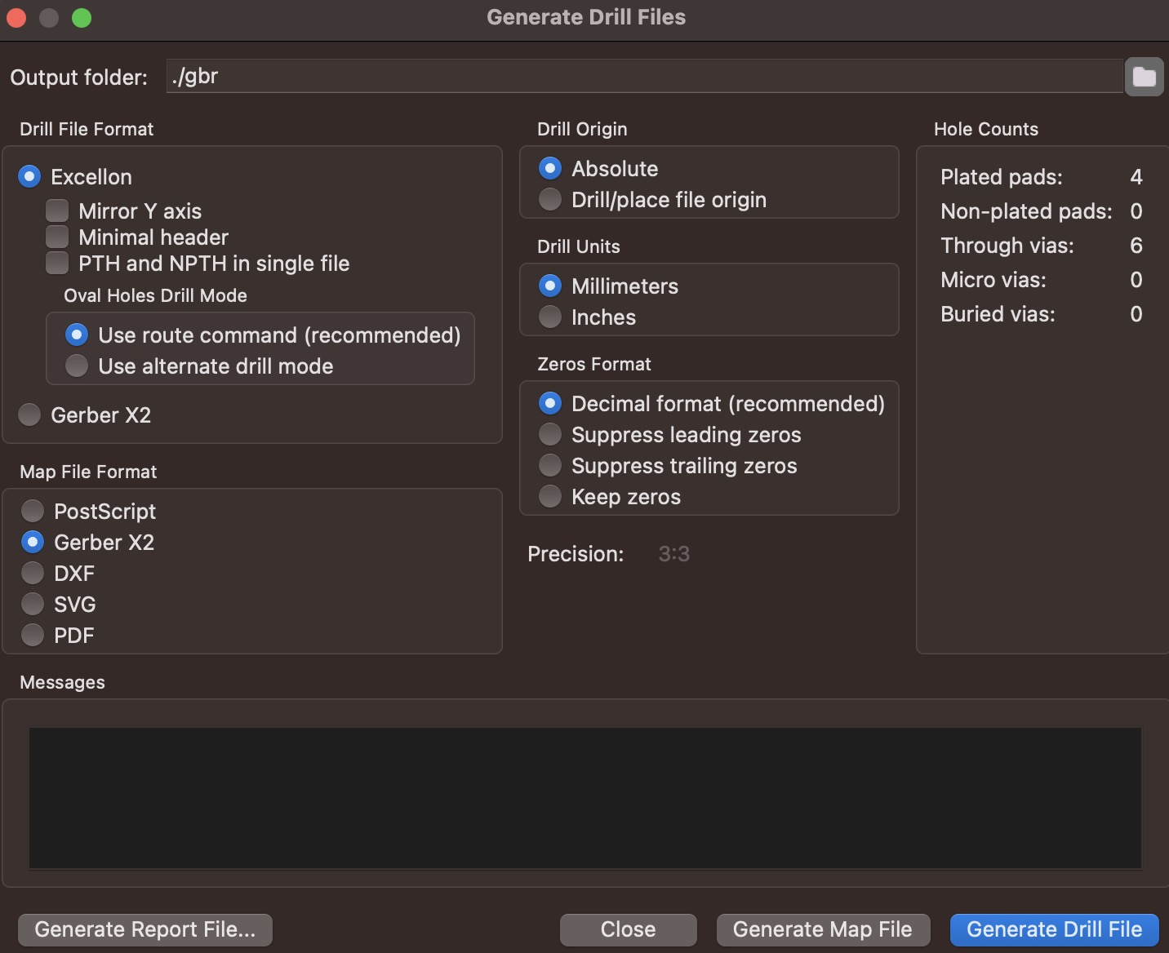Click the Non-plated pads count row
The width and height of the screenshot is (1169, 953).
tap(1042, 211)
